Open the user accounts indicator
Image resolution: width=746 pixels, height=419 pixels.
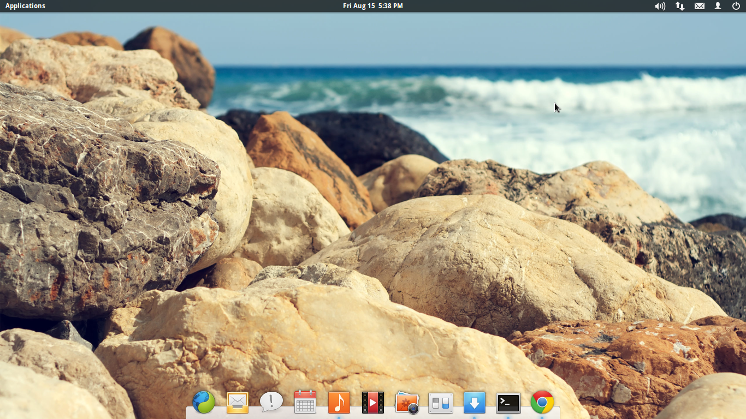pyautogui.click(x=718, y=6)
